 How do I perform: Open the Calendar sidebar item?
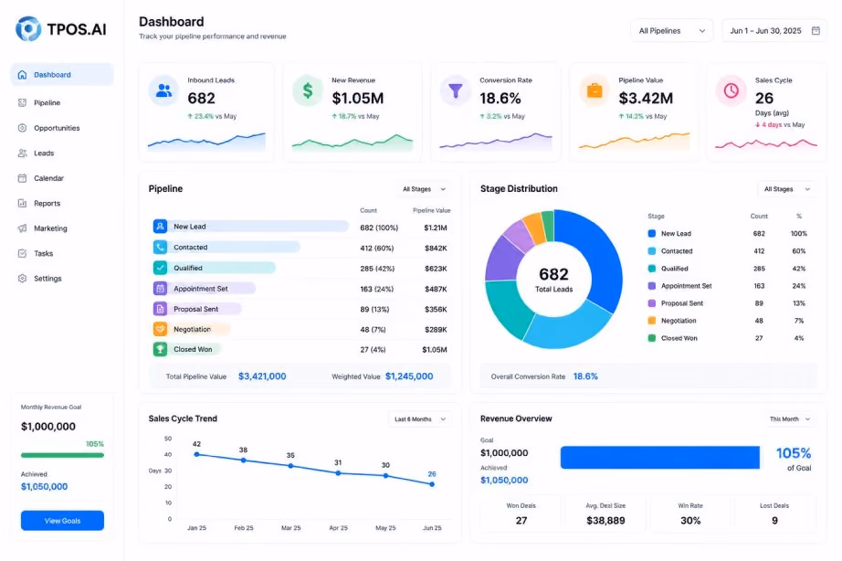tap(48, 178)
